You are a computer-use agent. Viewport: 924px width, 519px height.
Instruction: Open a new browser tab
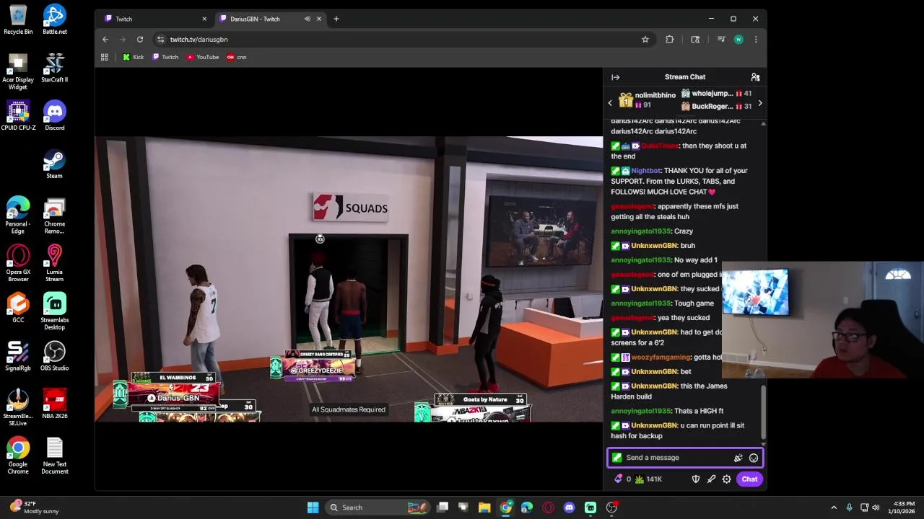click(x=336, y=19)
